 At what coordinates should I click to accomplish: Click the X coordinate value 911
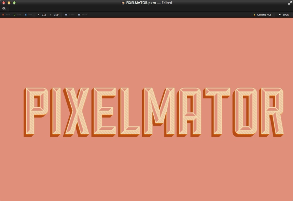[x=44, y=15]
